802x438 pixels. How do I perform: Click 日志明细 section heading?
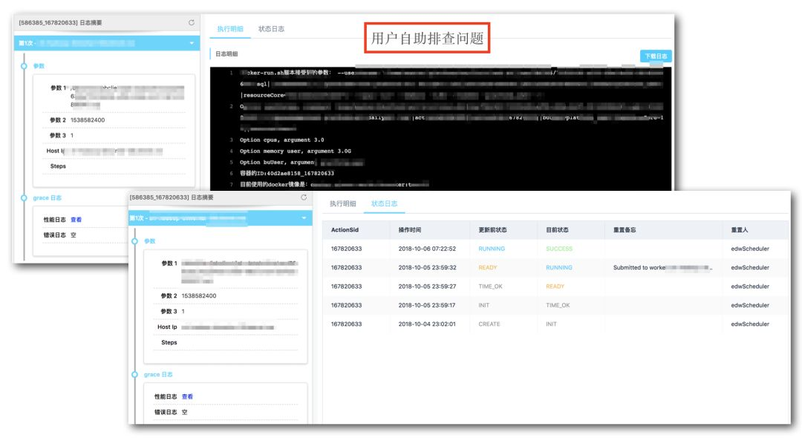(226, 53)
